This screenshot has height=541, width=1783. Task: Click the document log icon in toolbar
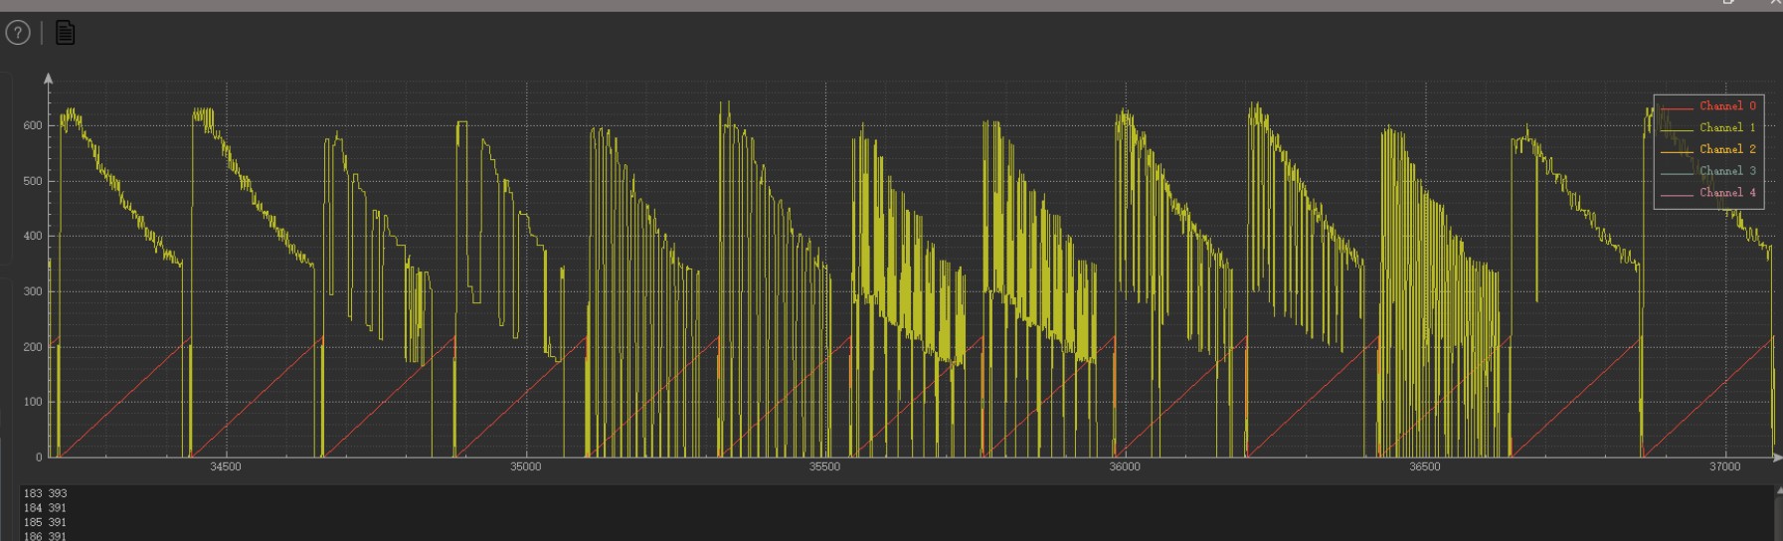point(65,33)
